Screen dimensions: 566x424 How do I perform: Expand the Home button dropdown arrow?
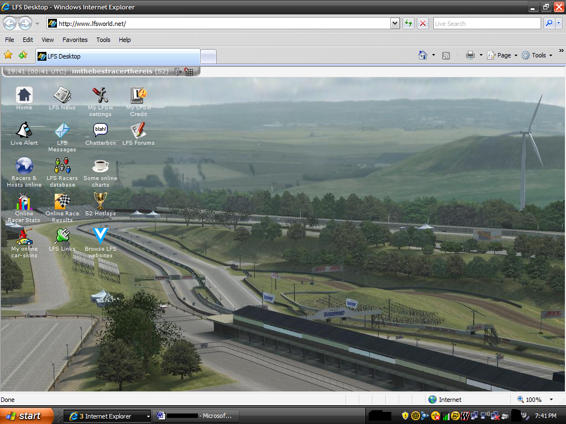(x=433, y=55)
